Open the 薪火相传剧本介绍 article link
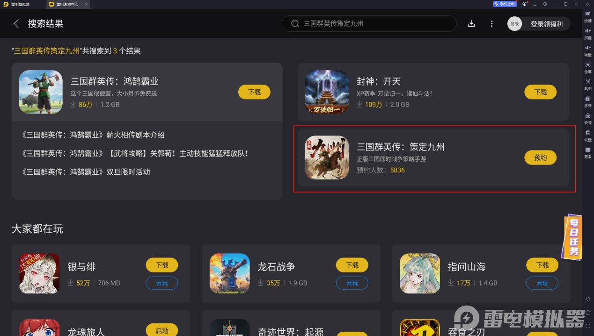594x336 pixels. coord(93,135)
